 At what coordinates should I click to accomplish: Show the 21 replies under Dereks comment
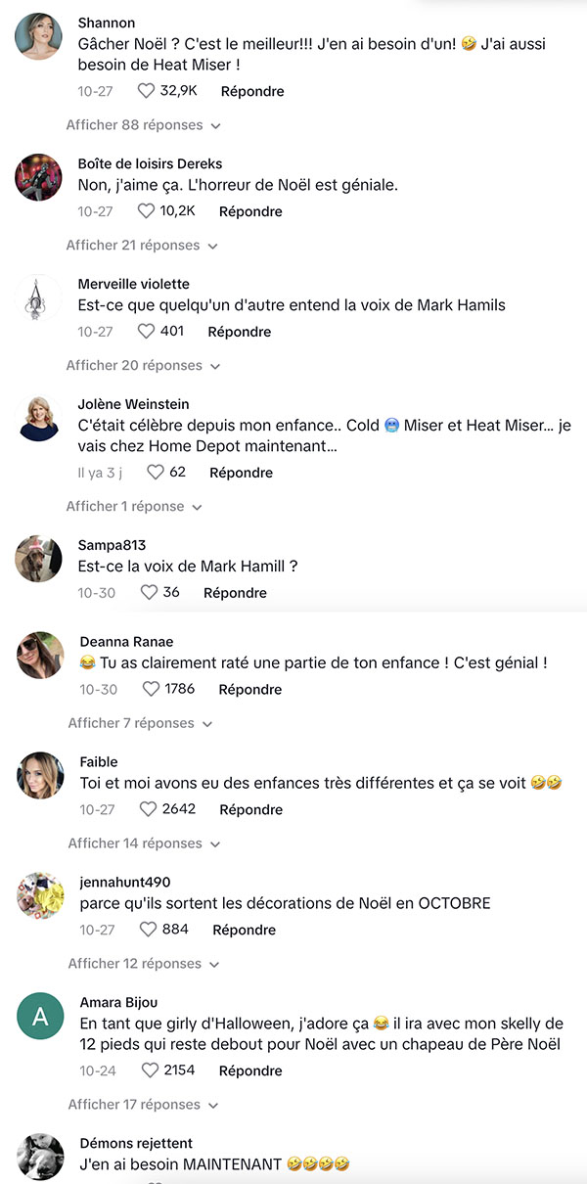click(143, 246)
